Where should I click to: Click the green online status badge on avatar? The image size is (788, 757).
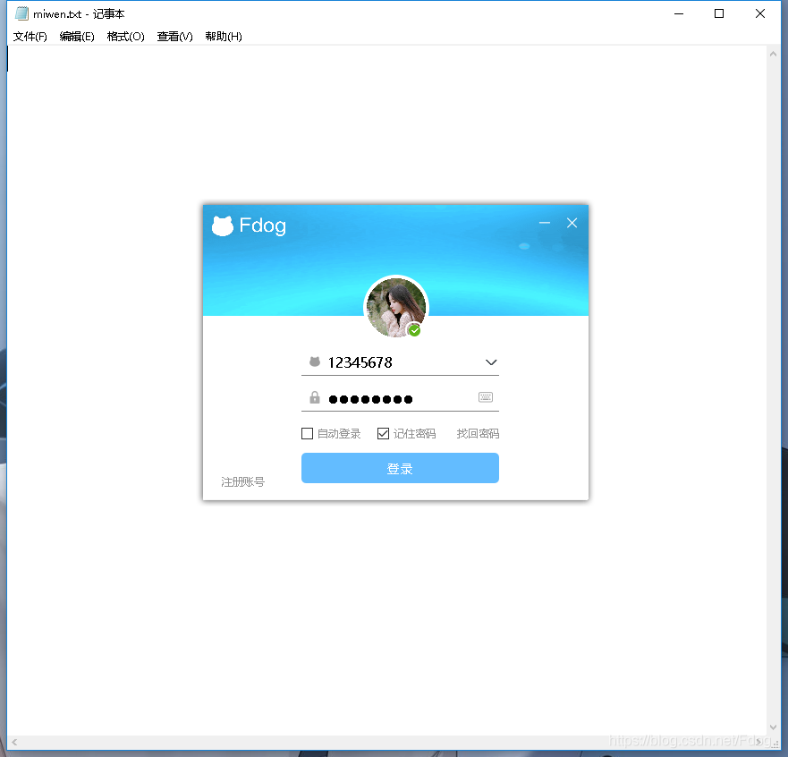(414, 330)
